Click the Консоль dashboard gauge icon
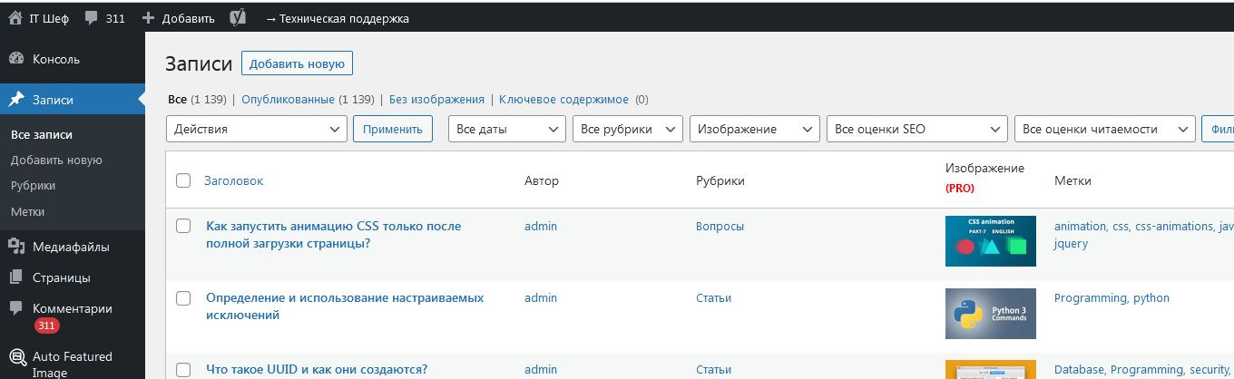This screenshot has height=379, width=1234. 15,59
